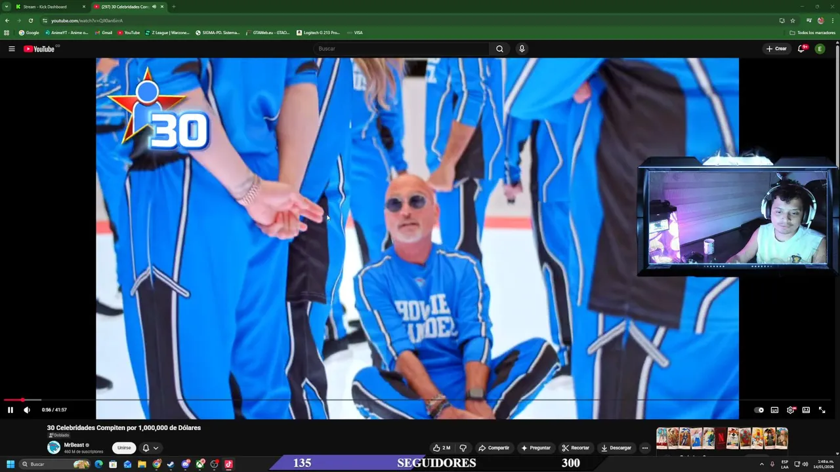The image size is (840, 472).
Task: Open the browser apps grid shortcut
Action: pyautogui.click(x=7, y=32)
